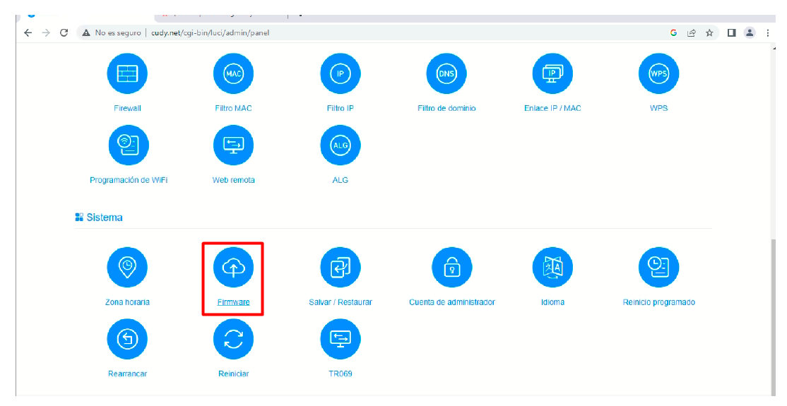Open the Salvar / Restaurar icon
Image resolution: width=787 pixels, height=406 pixels.
[340, 267]
